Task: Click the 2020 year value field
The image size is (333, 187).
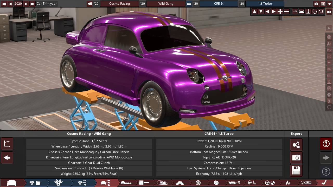Action: tap(18, 4)
